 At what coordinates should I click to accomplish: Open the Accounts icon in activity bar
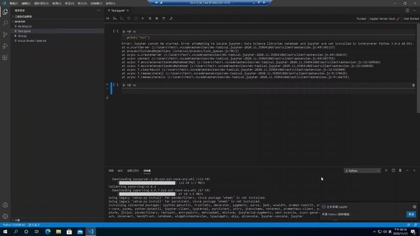[5, 205]
